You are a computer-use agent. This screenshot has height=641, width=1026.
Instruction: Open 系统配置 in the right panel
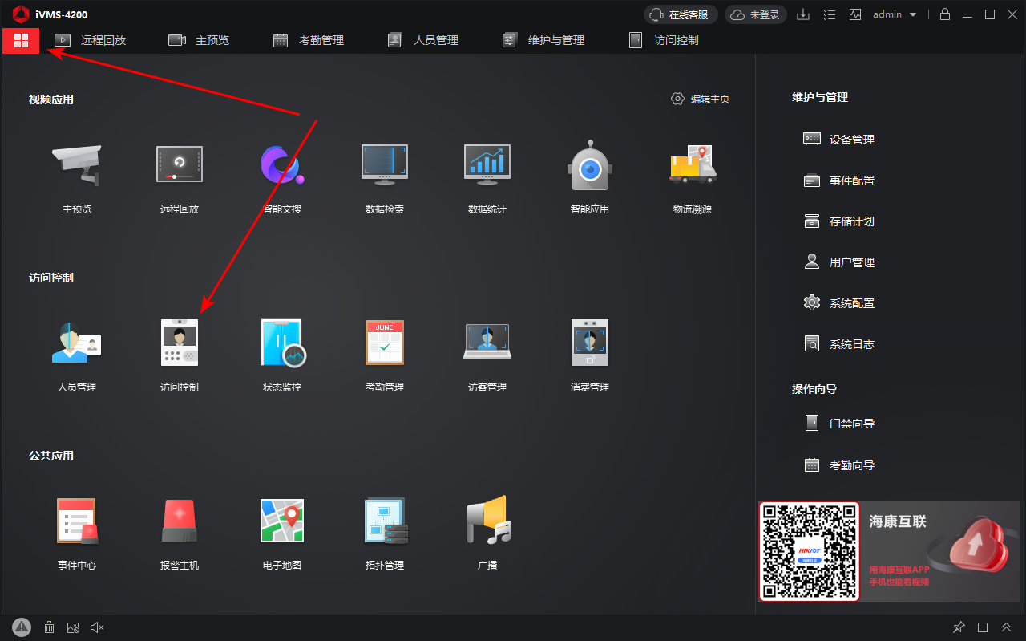point(839,303)
